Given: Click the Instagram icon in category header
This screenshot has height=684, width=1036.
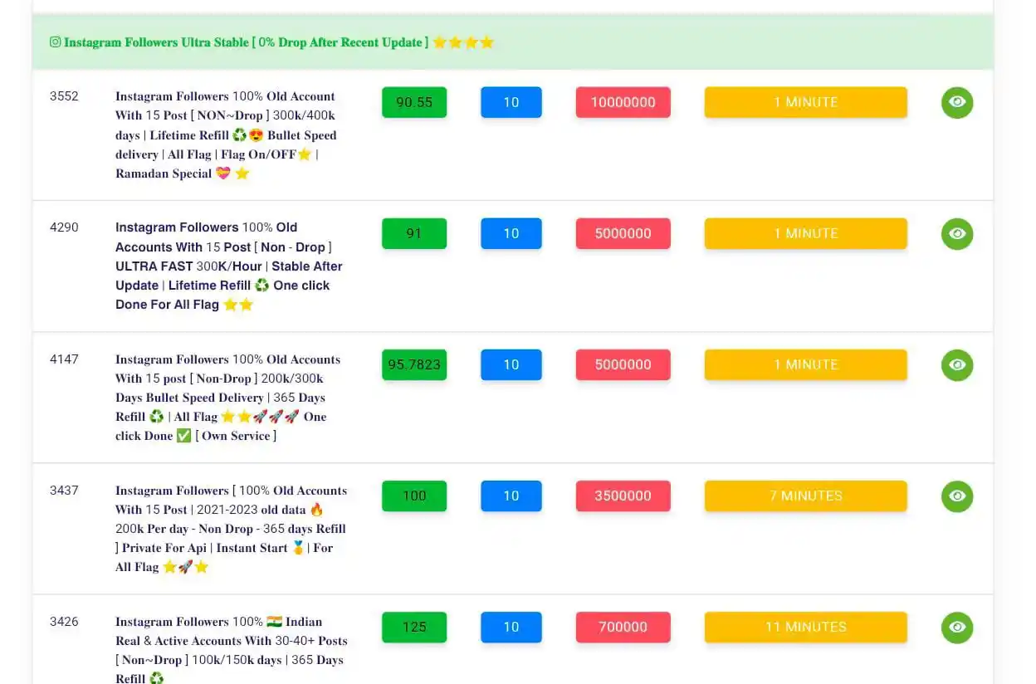Looking at the screenshot, I should pos(56,42).
